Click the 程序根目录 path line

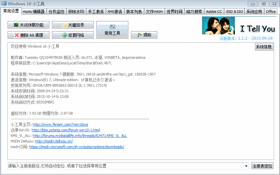pyautogui.click(x=61, y=63)
